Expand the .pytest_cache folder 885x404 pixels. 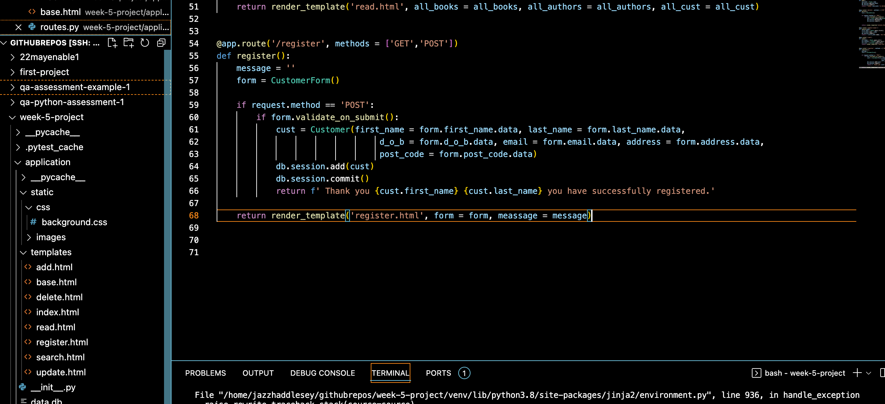[x=18, y=147]
